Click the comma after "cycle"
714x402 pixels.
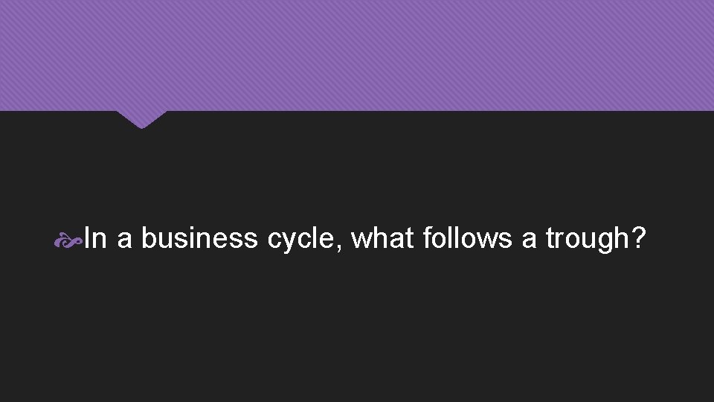click(x=342, y=248)
